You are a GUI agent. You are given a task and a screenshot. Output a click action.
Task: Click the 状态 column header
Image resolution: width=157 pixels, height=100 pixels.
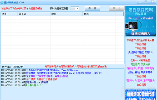tap(99, 14)
